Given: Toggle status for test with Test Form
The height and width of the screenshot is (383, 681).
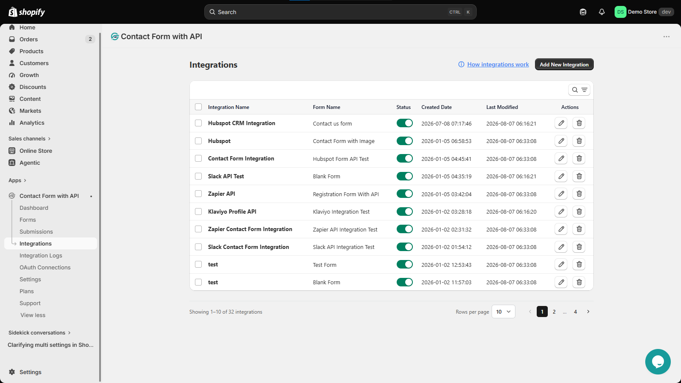Looking at the screenshot, I should [405, 264].
